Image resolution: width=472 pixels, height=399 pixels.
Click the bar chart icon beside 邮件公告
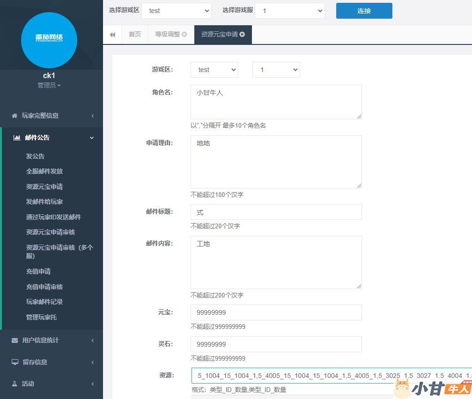click(x=17, y=138)
